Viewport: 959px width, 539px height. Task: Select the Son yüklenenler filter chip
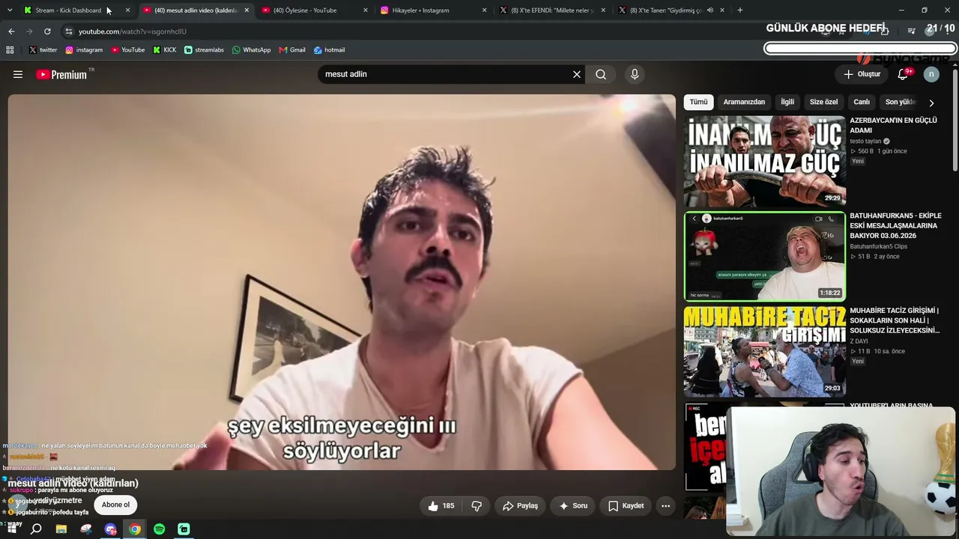point(900,102)
